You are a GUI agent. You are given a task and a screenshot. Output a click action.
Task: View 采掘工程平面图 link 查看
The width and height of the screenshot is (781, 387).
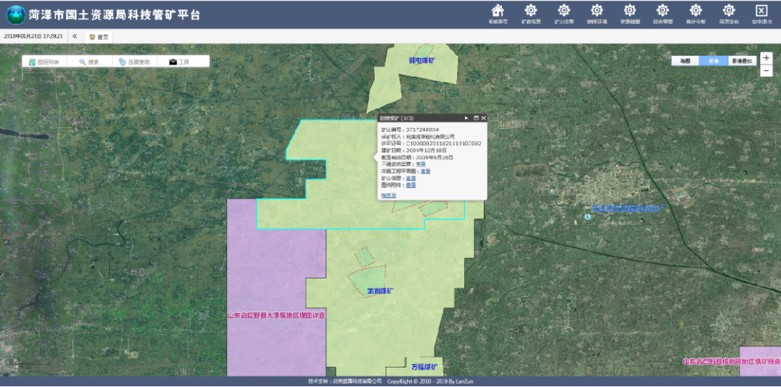click(425, 171)
